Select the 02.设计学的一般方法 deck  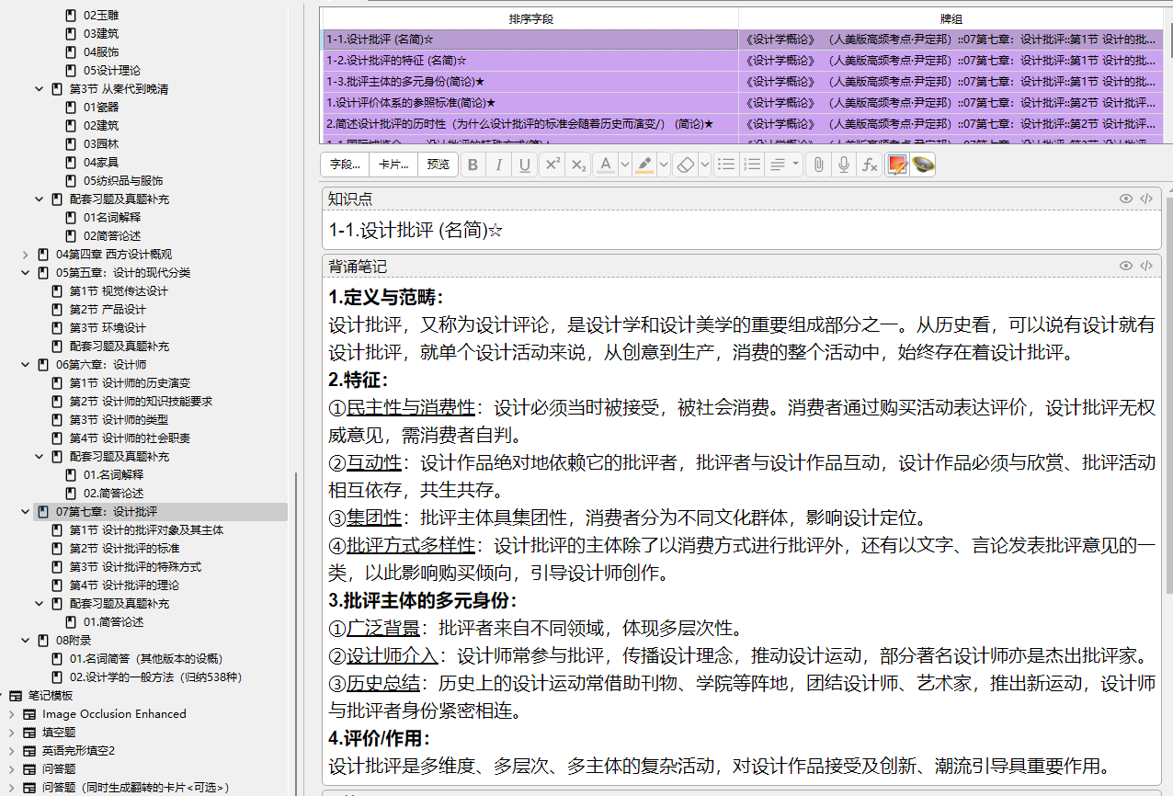[x=156, y=677]
